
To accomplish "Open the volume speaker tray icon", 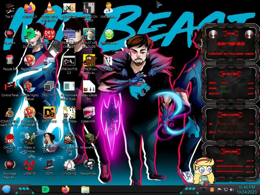I will 232,189.
